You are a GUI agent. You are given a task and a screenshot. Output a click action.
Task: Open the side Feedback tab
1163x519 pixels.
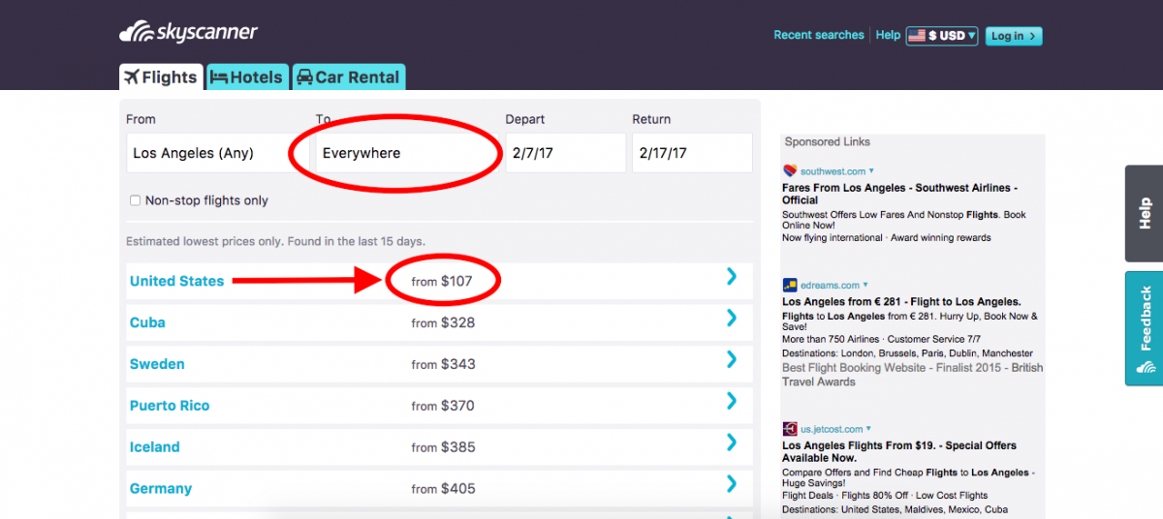(1144, 329)
